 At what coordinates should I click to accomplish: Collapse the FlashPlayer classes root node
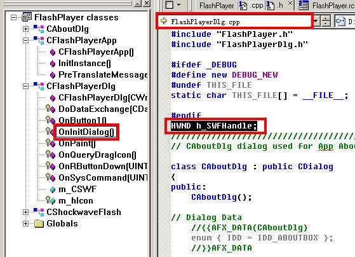(14, 17)
